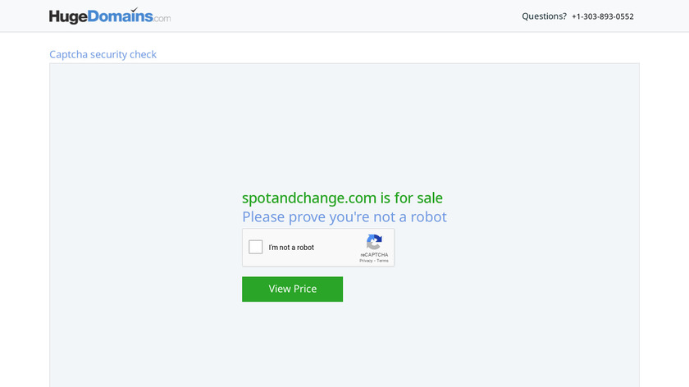Click empty gray panel area below View Price
This screenshot has width=689, height=387.
[x=344, y=344]
